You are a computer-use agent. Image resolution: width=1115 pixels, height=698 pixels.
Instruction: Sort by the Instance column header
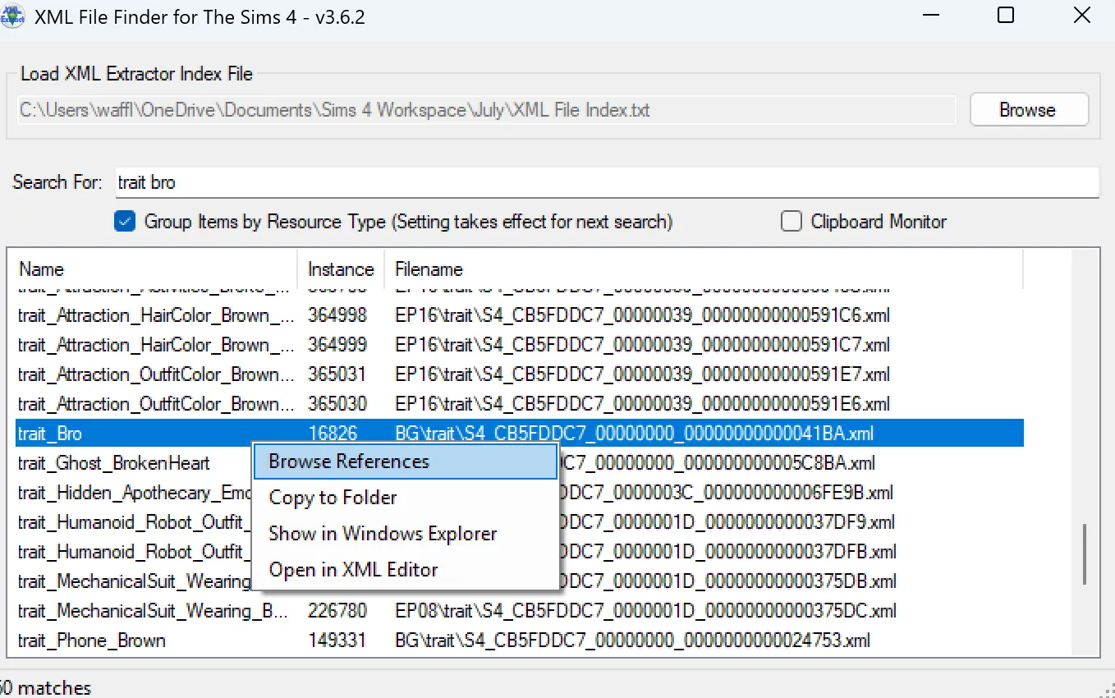click(x=340, y=269)
